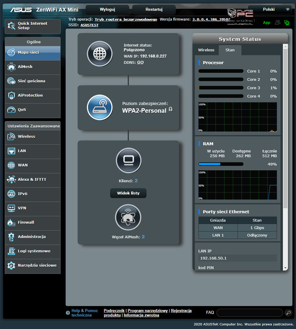Viewport: 296px width, 329px height.
Task: Select the Internet status globe icon
Action: click(x=100, y=54)
